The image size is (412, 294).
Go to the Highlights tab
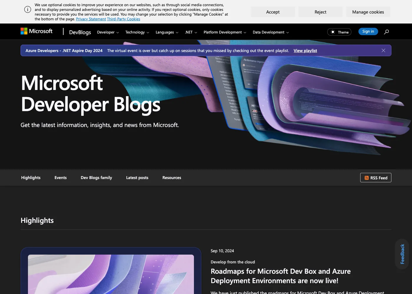pos(31,178)
